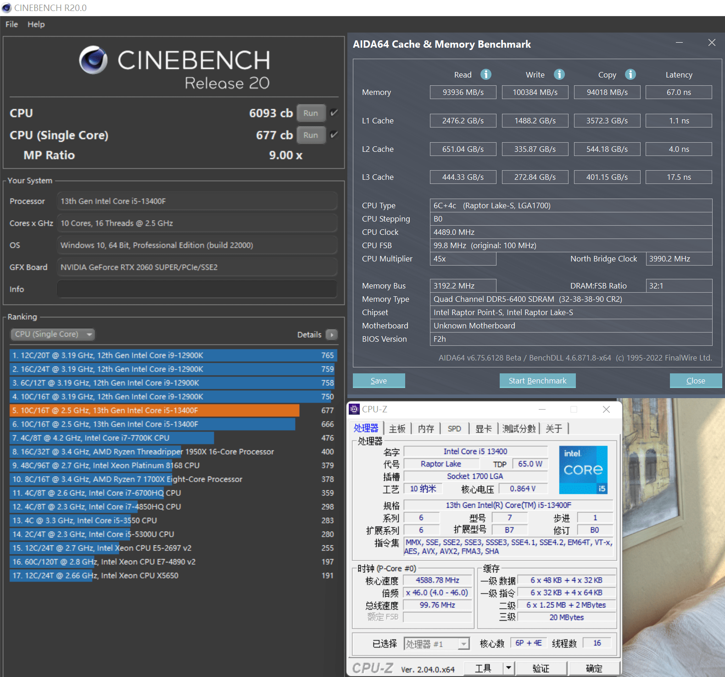The width and height of the screenshot is (725, 677).
Task: Select ranking entry 12 Core i7-4850HQ
Action: point(173,506)
